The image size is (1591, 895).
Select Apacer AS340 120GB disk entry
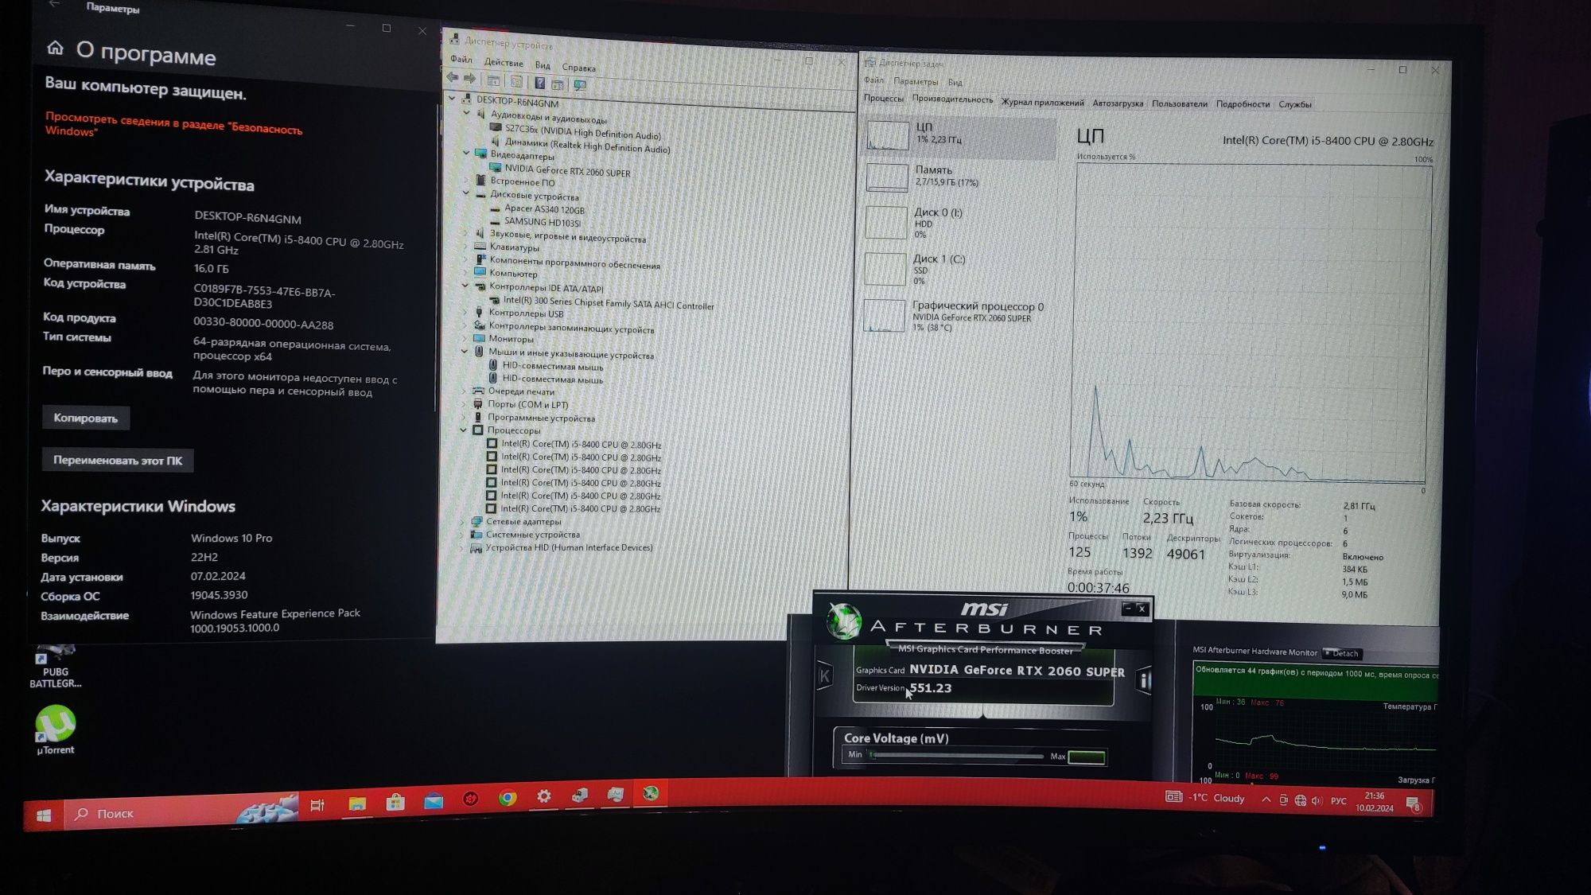coord(544,209)
